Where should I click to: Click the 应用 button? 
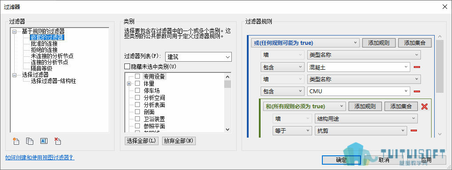pos(426,160)
